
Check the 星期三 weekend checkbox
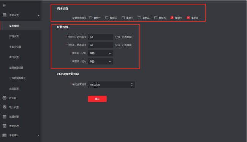coord(123,17)
